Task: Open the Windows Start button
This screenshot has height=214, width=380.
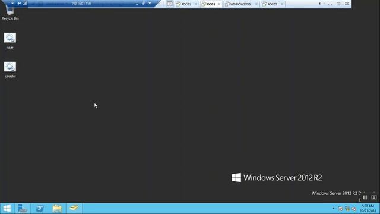Action: point(7,209)
